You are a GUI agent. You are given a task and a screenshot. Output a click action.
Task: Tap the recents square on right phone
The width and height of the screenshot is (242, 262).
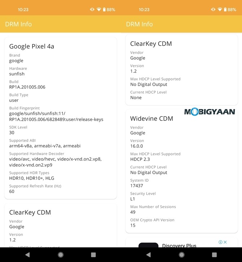(x=214, y=255)
